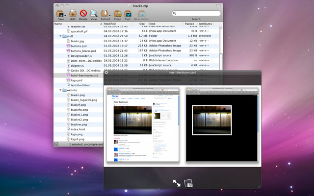The width and height of the screenshot is (314, 196).
Task: Collapse the website folder tree
Action: tap(61, 90)
